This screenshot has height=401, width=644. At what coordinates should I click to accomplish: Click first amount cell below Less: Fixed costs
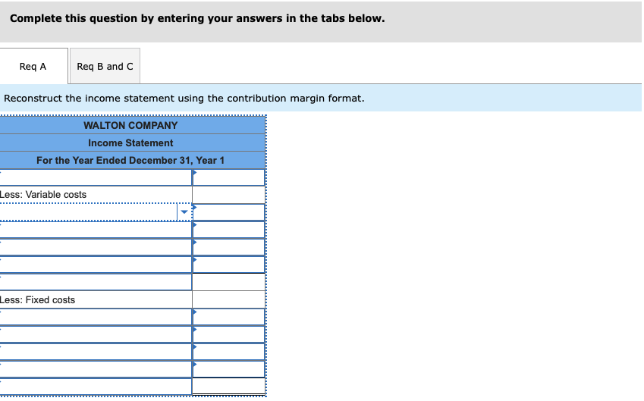point(228,318)
